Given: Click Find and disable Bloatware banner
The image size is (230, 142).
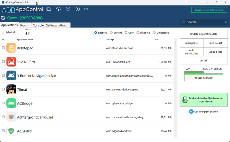Looking at the screenshot, I should pyautogui.click(x=204, y=100).
